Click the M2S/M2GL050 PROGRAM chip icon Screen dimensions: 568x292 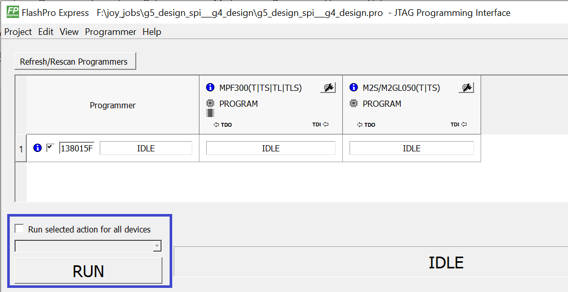[353, 104]
